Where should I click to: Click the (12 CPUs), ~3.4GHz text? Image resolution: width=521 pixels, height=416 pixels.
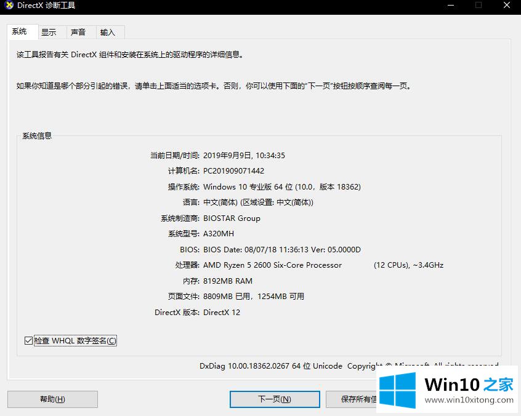[x=409, y=265]
